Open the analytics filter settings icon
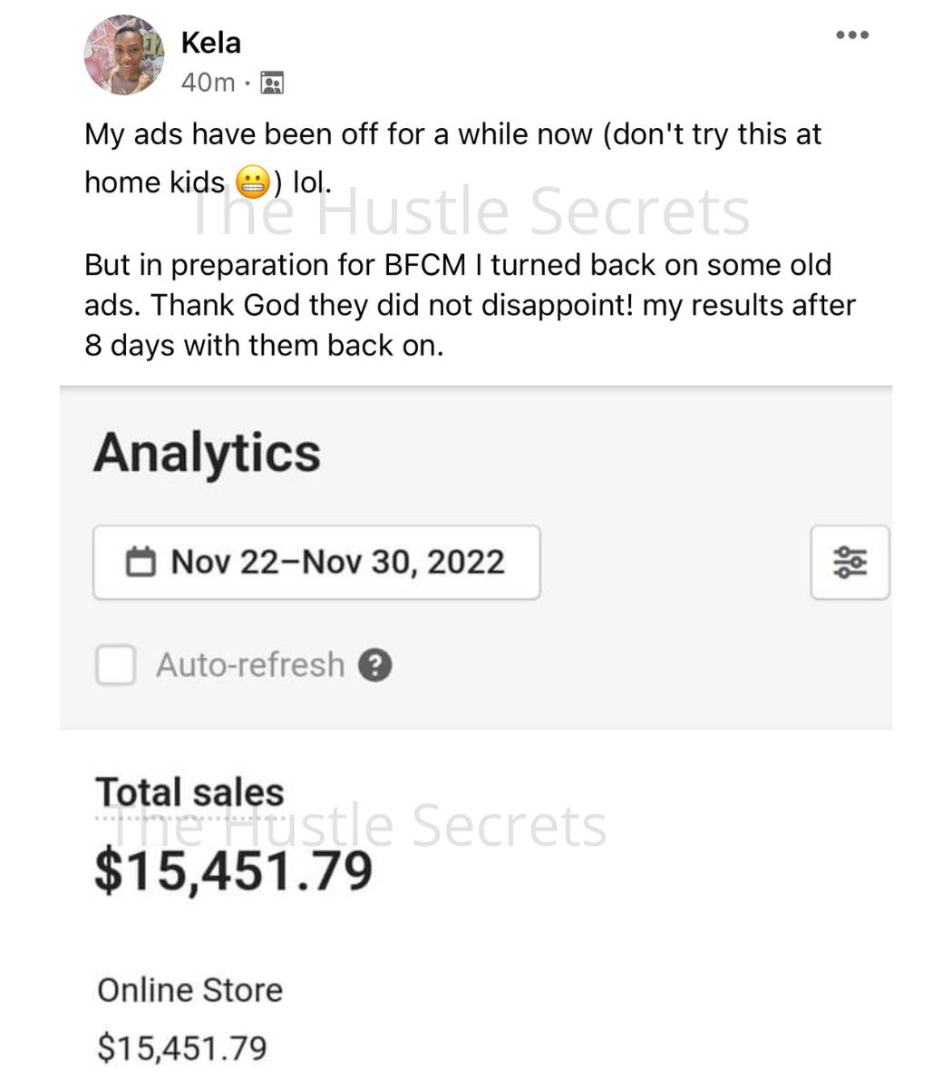952x1089 pixels. tap(850, 563)
